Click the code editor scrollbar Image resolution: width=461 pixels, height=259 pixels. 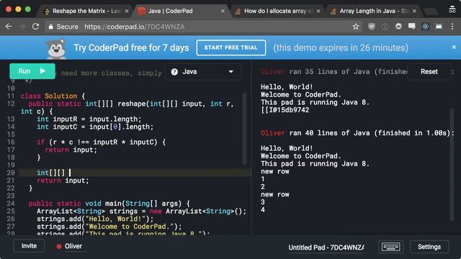(244, 129)
